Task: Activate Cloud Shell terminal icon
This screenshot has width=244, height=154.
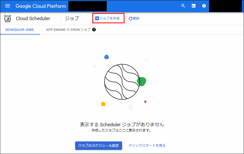Action: click(194, 6)
